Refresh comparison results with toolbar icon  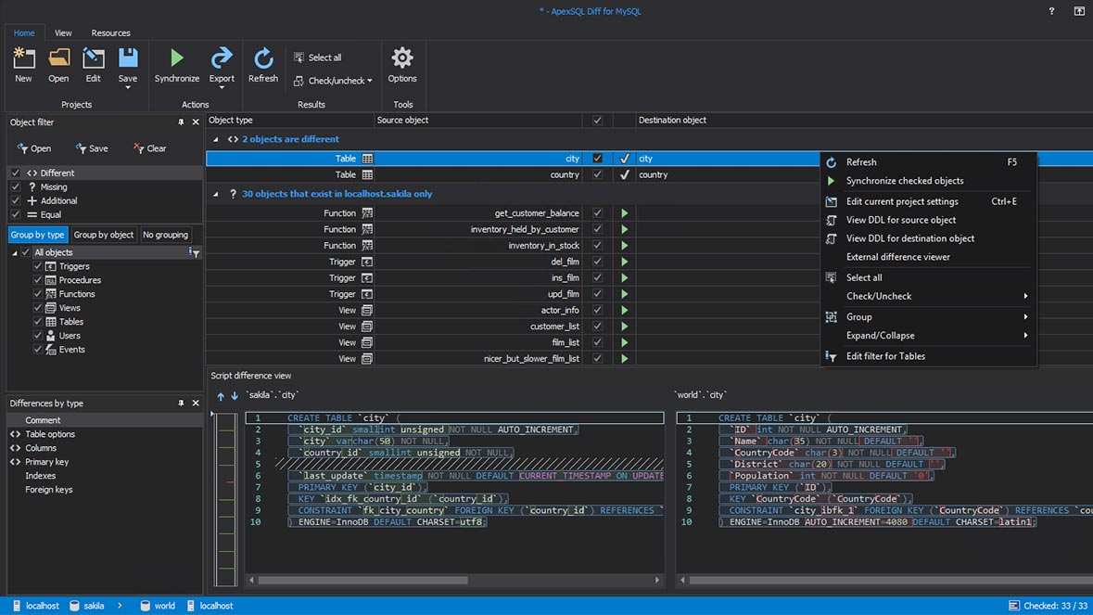263,63
